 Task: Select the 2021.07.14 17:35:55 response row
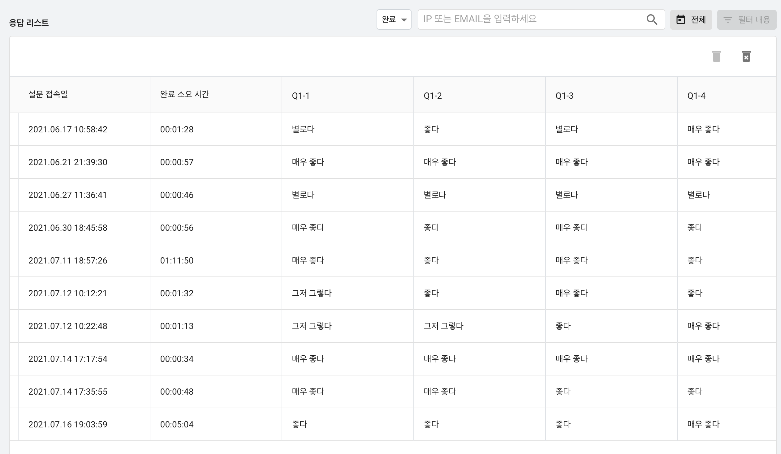393,392
